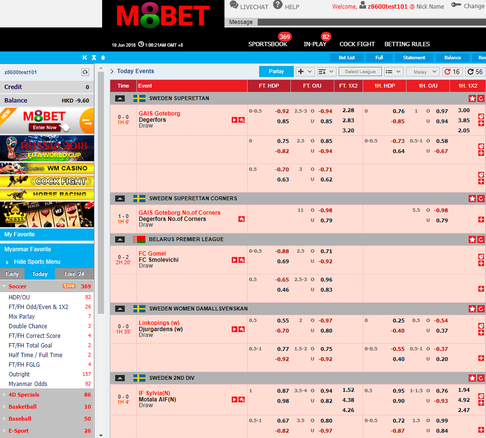Open My Favorite section

point(47,234)
